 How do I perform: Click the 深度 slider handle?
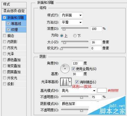(x=64, y=29)
